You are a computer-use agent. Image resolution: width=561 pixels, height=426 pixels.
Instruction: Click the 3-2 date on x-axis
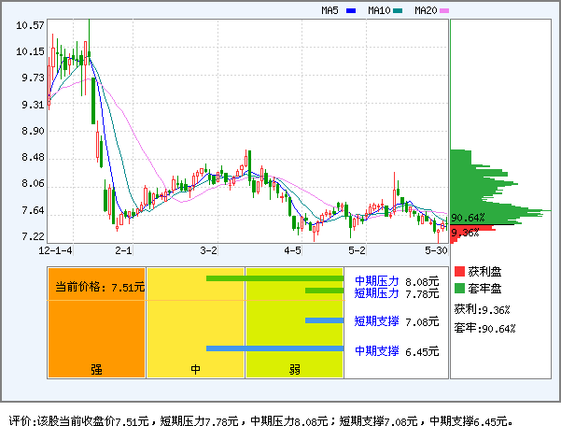pyautogui.click(x=209, y=251)
